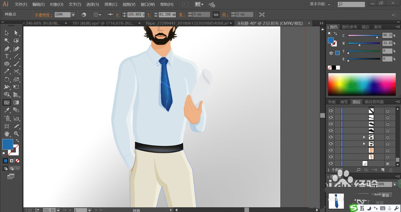This screenshot has width=401, height=212.
Task: Select the Free Transform tool
Action: point(16,87)
